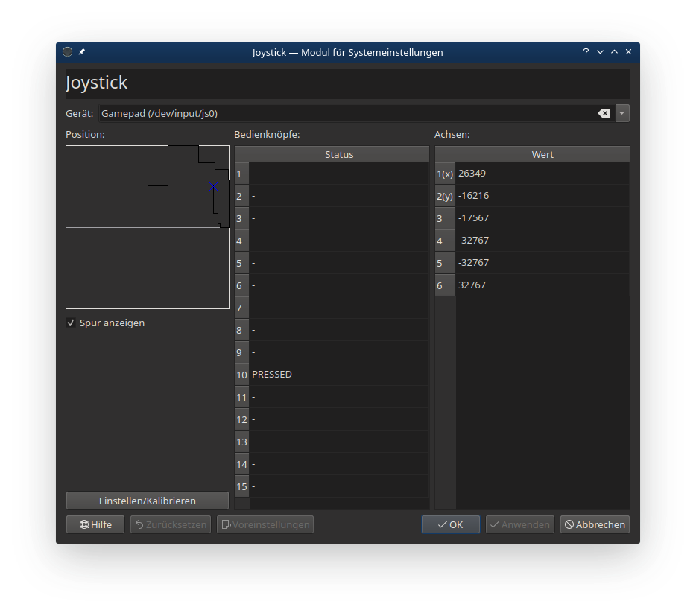Clear the Gerät device field
The image size is (696, 613).
(x=604, y=113)
